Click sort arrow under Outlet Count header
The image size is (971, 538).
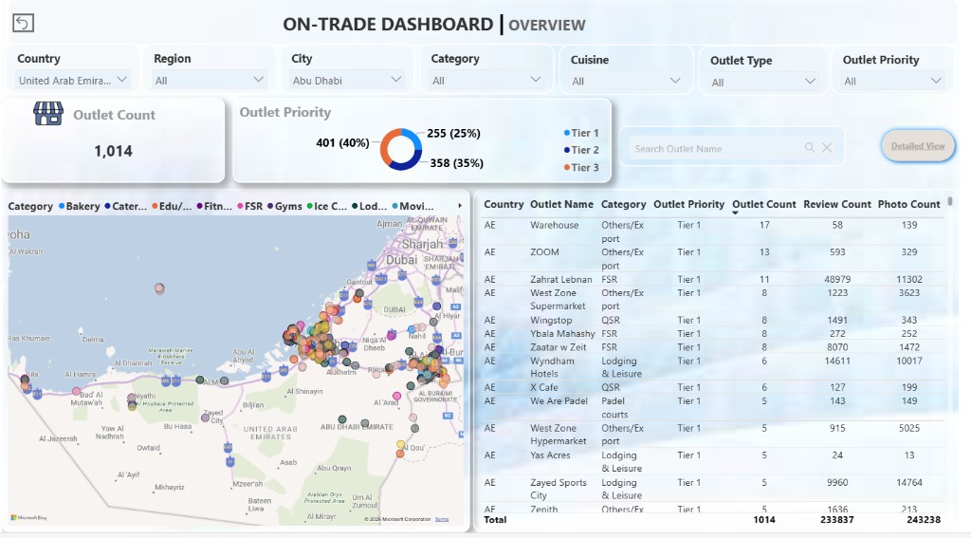click(735, 213)
